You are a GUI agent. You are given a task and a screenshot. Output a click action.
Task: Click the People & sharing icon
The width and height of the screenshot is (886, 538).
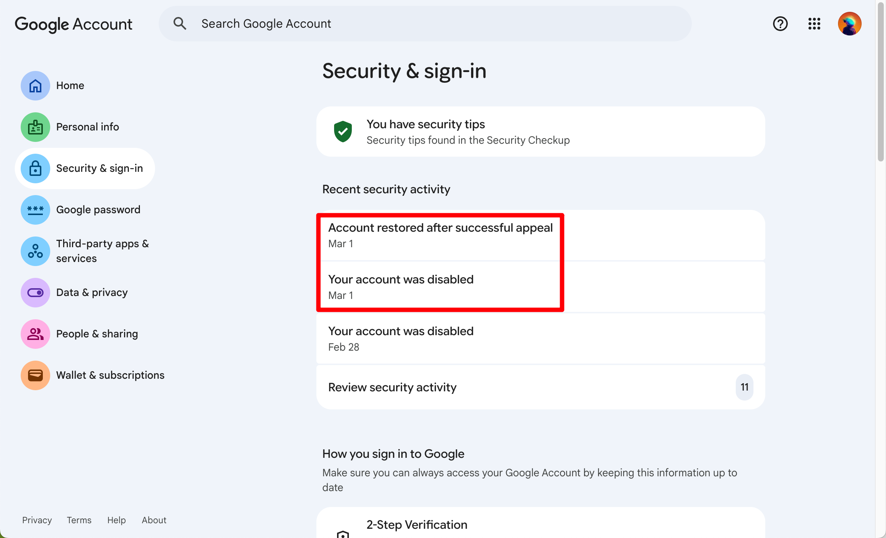[35, 334]
